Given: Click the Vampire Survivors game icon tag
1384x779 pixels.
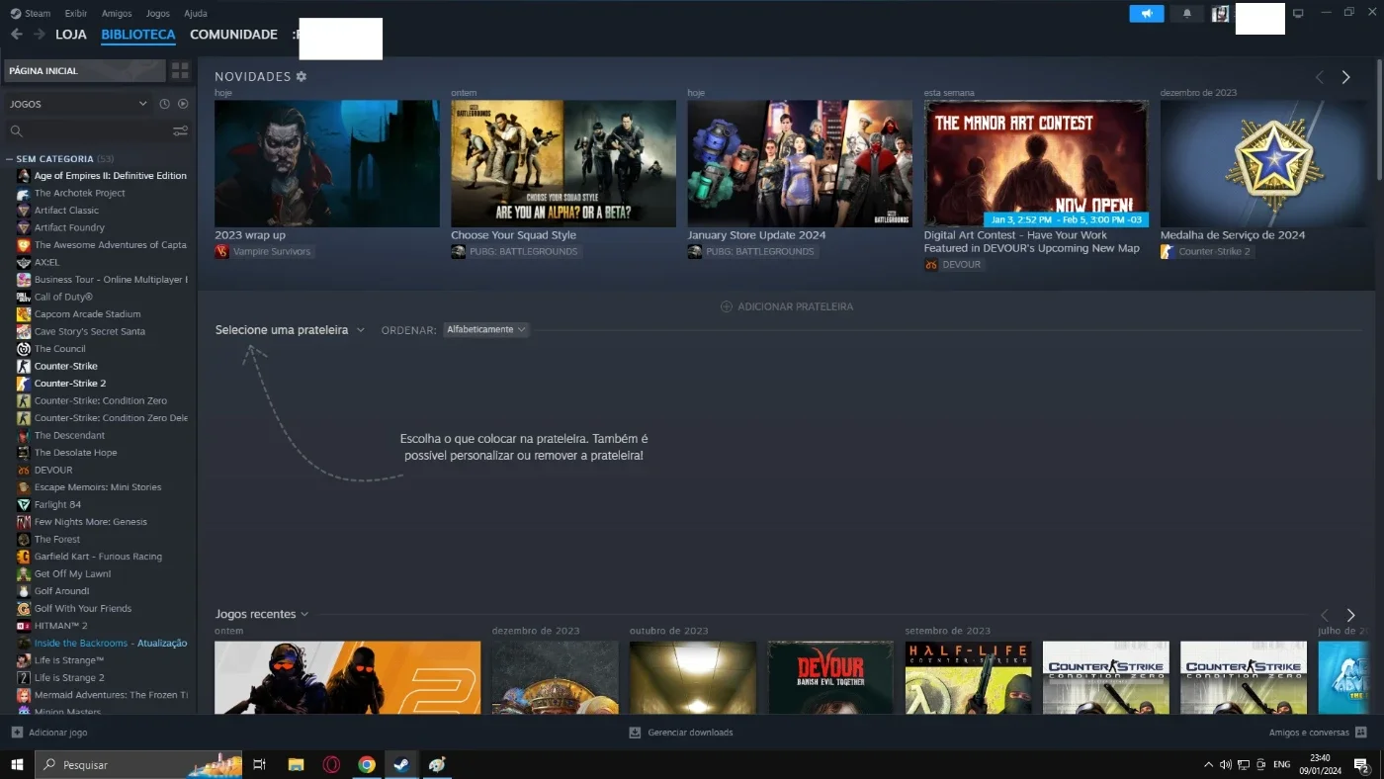Looking at the screenshot, I should pyautogui.click(x=221, y=251).
